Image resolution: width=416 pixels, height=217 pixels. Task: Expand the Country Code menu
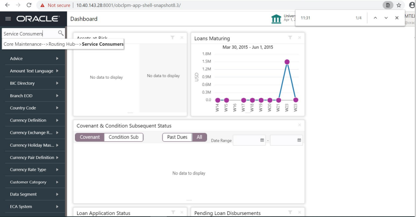tap(35, 108)
